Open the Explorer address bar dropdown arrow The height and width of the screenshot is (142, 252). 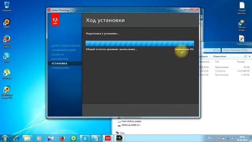point(214,50)
